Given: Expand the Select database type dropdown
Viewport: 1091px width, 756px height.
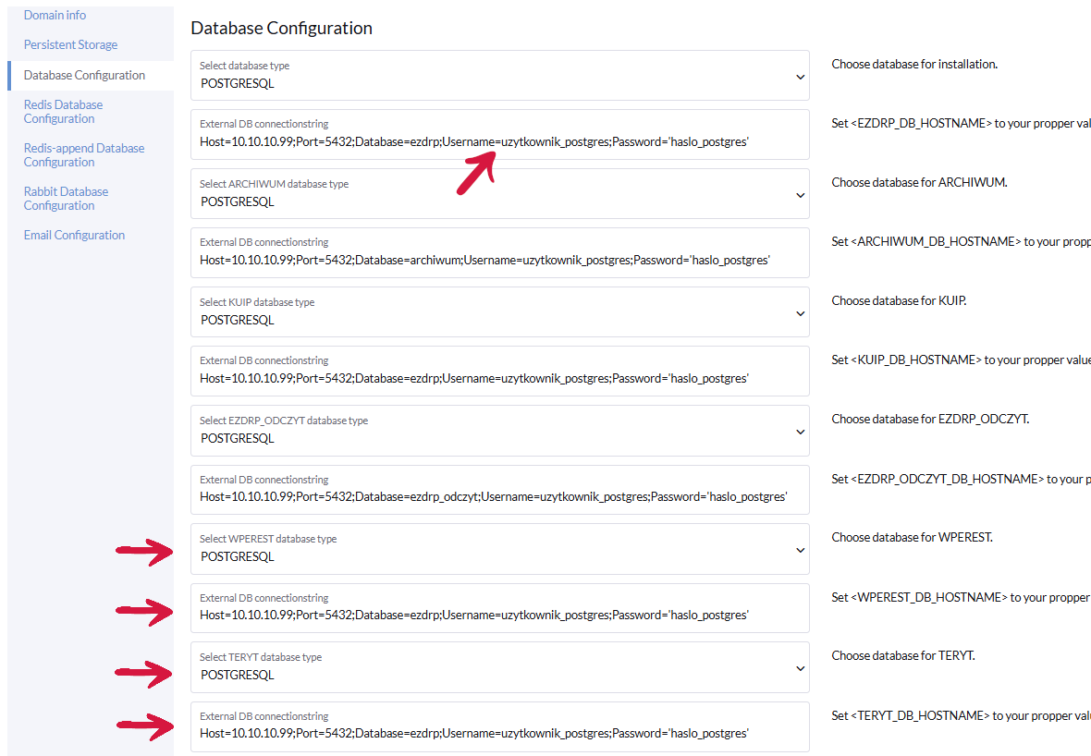Looking at the screenshot, I should [800, 77].
